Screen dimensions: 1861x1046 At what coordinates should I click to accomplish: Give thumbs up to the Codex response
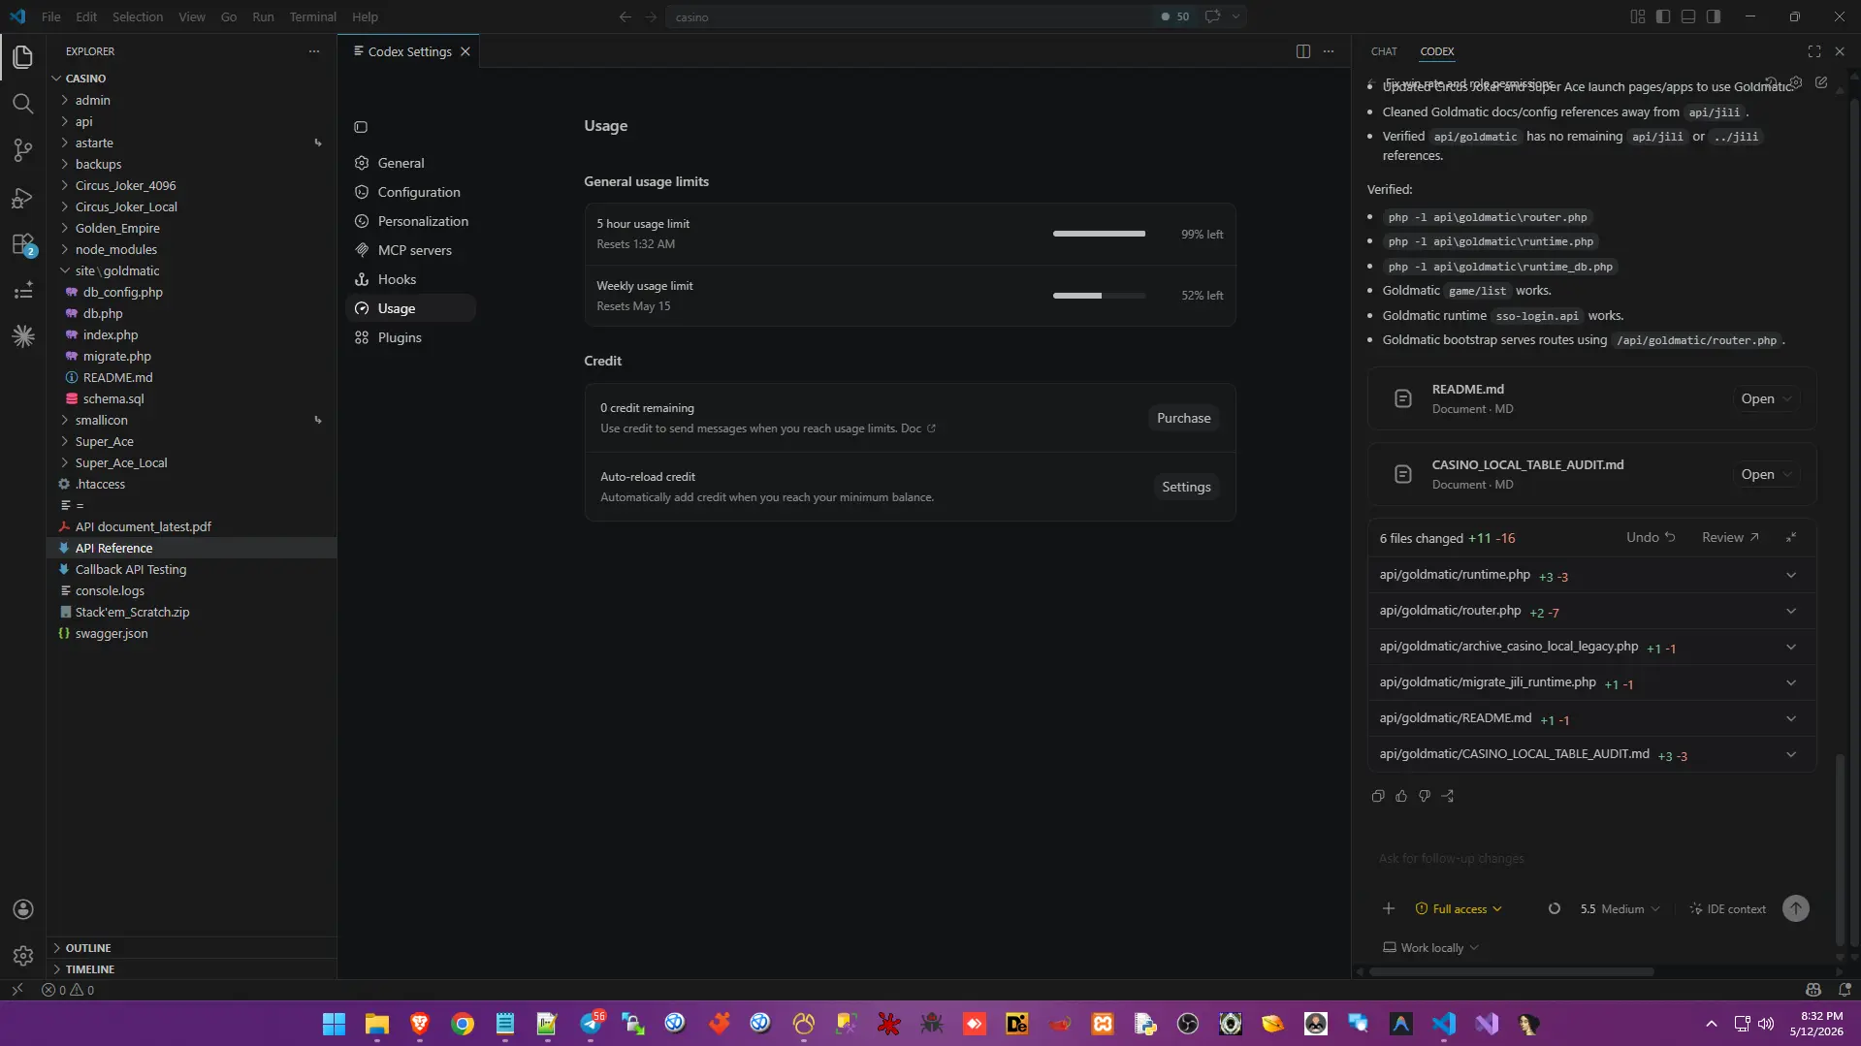point(1401,796)
